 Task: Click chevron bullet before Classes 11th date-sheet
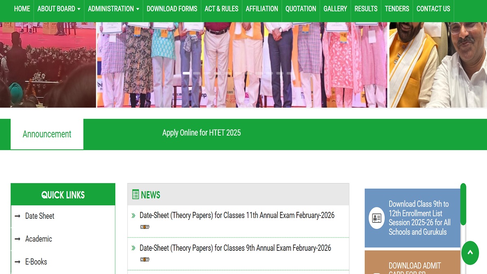tap(134, 216)
